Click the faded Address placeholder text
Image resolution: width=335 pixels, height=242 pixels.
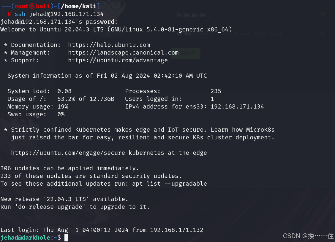pos(238,34)
